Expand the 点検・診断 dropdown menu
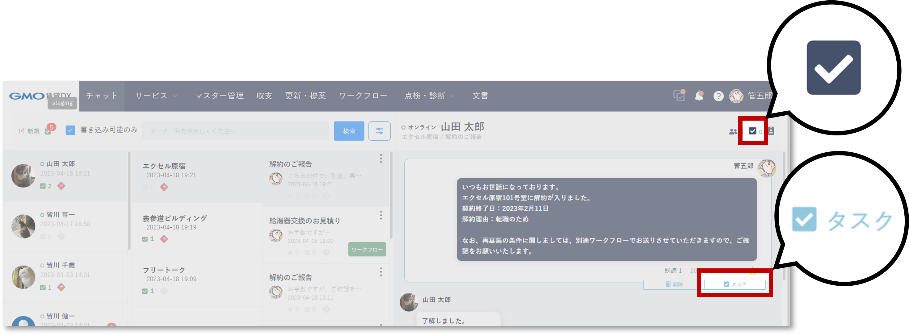 429,96
